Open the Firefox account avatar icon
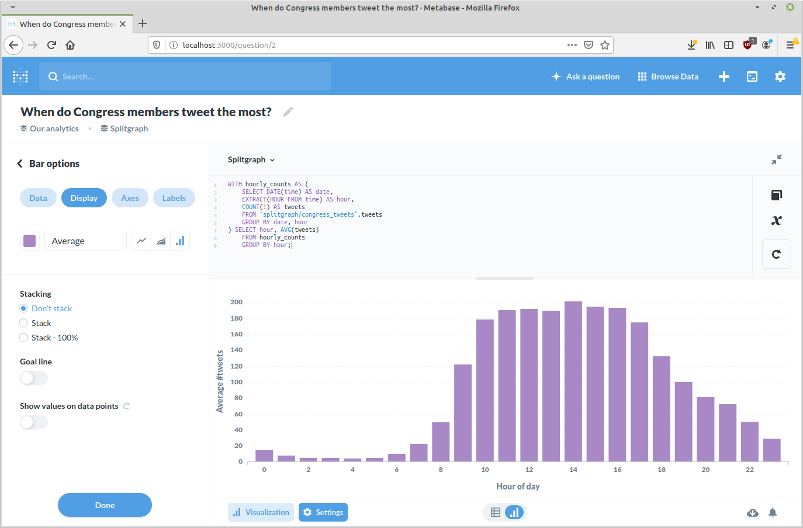The width and height of the screenshot is (803, 528). point(766,45)
